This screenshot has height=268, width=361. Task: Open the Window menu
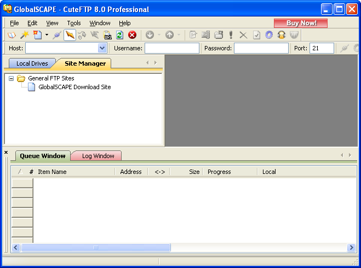pyautogui.click(x=100, y=23)
